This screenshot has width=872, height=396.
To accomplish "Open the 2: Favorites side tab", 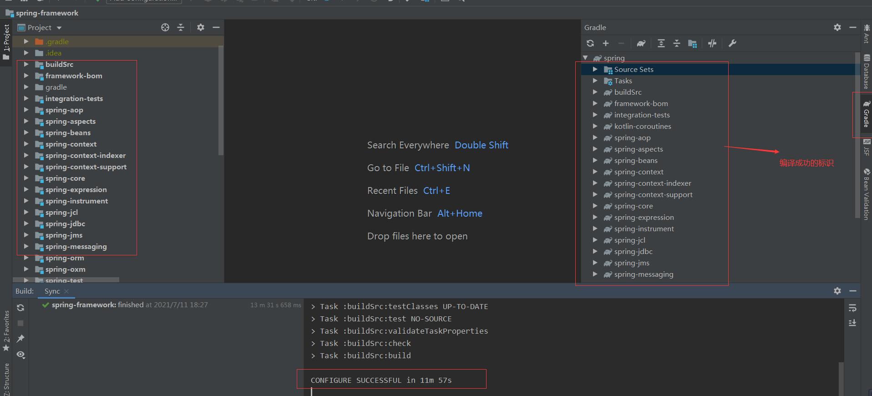I will tap(6, 330).
